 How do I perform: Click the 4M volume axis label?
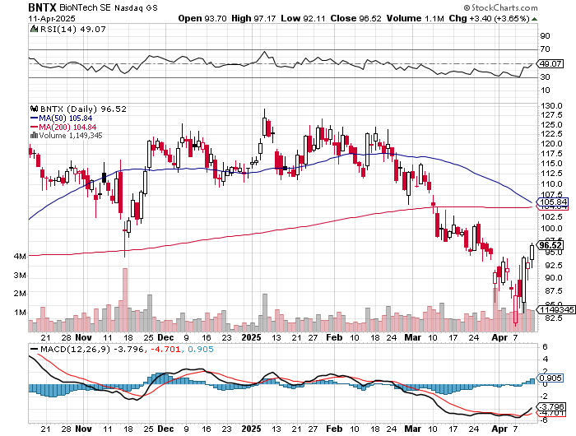pos(20,257)
